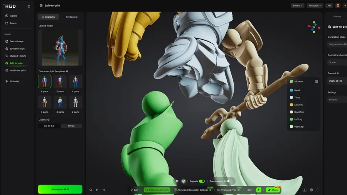347x195 pixels.
Task: Open Assets in the sidebar
Action: coord(11,23)
